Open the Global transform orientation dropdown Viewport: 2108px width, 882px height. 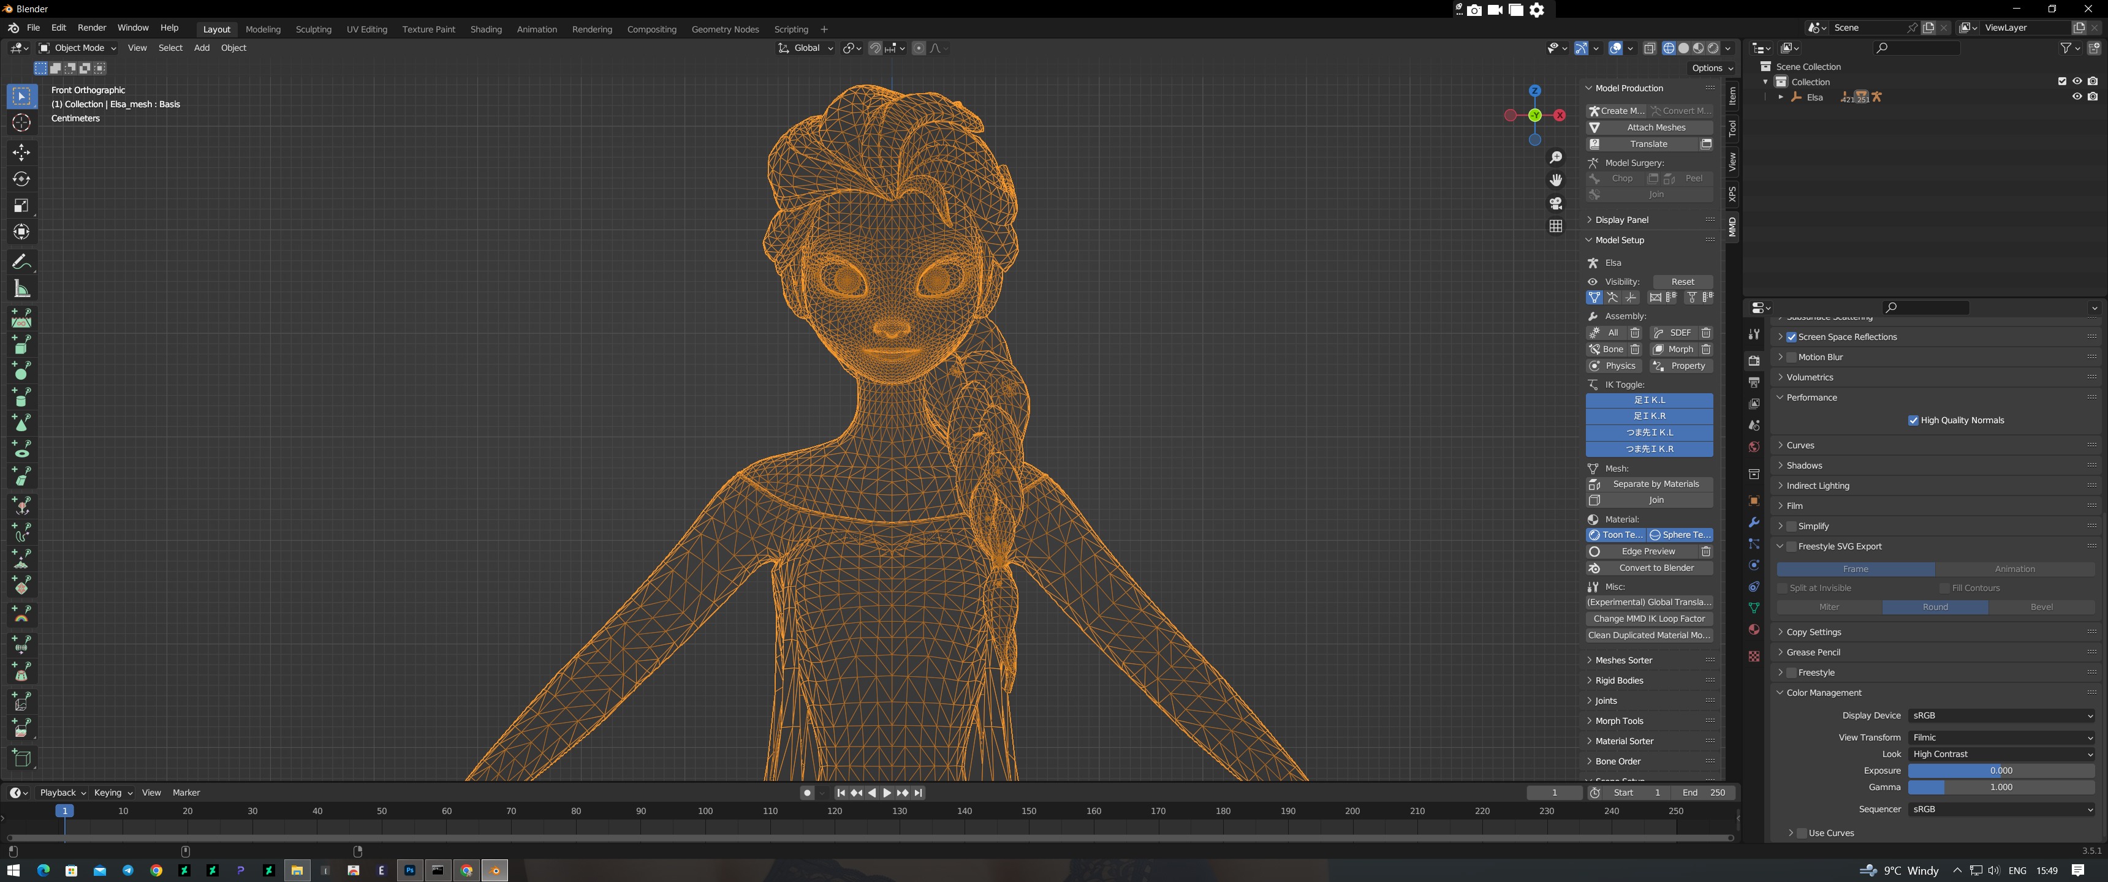(x=805, y=48)
